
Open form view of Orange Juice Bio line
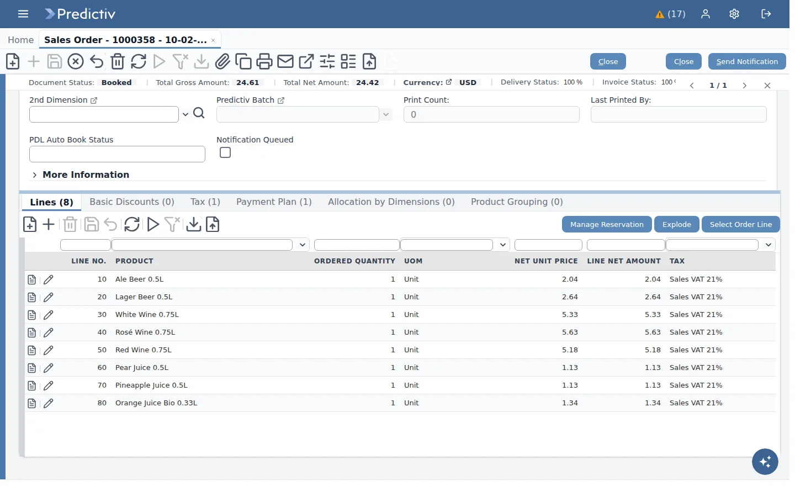(x=32, y=403)
